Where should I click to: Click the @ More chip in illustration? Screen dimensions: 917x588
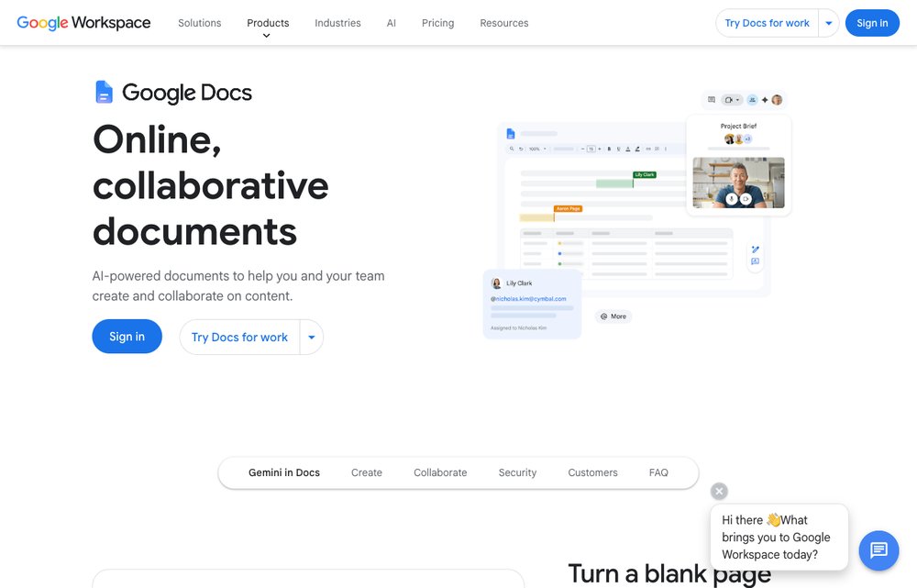(x=613, y=316)
